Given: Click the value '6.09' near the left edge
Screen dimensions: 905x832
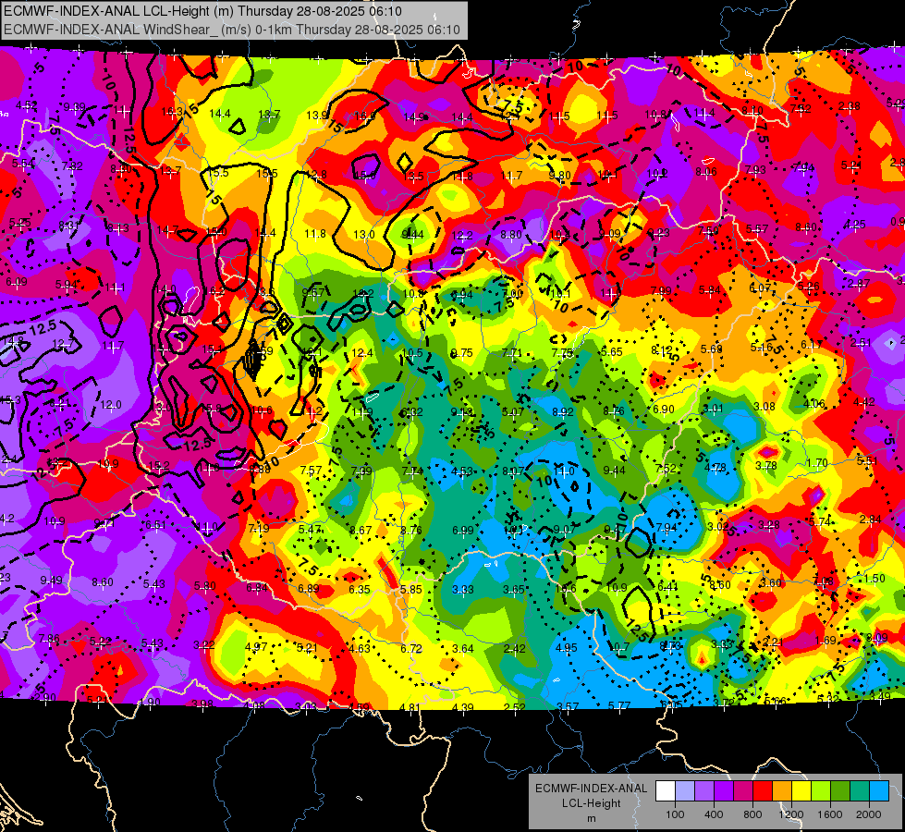Looking at the screenshot, I should click(17, 282).
